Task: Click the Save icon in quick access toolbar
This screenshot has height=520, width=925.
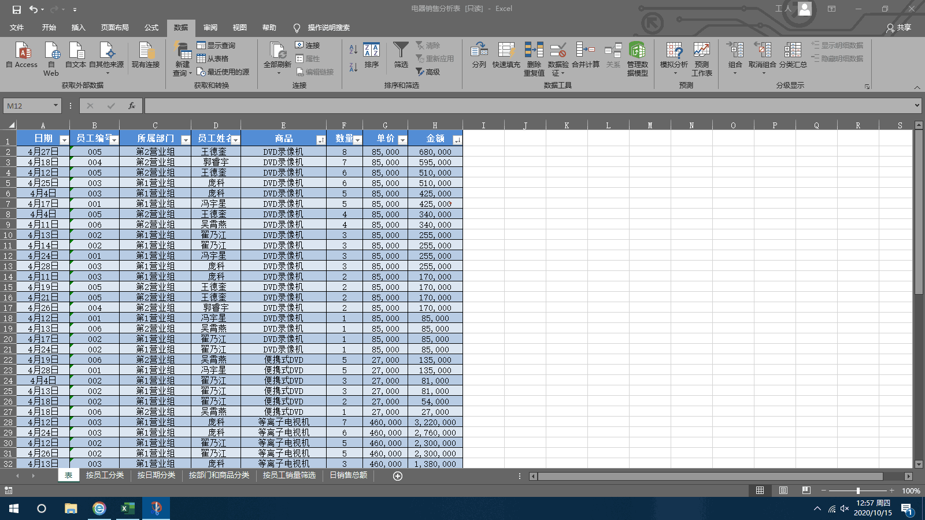Action: coord(16,9)
